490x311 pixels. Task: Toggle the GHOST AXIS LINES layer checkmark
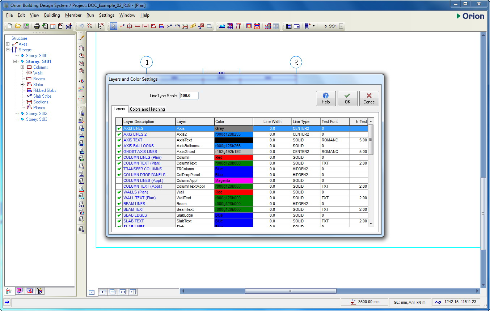point(119,152)
